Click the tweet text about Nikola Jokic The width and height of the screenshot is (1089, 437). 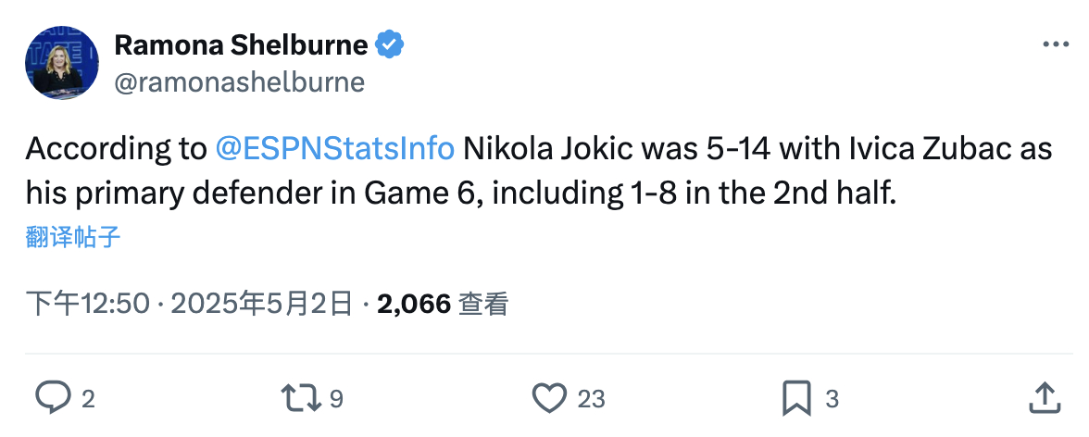(x=539, y=172)
